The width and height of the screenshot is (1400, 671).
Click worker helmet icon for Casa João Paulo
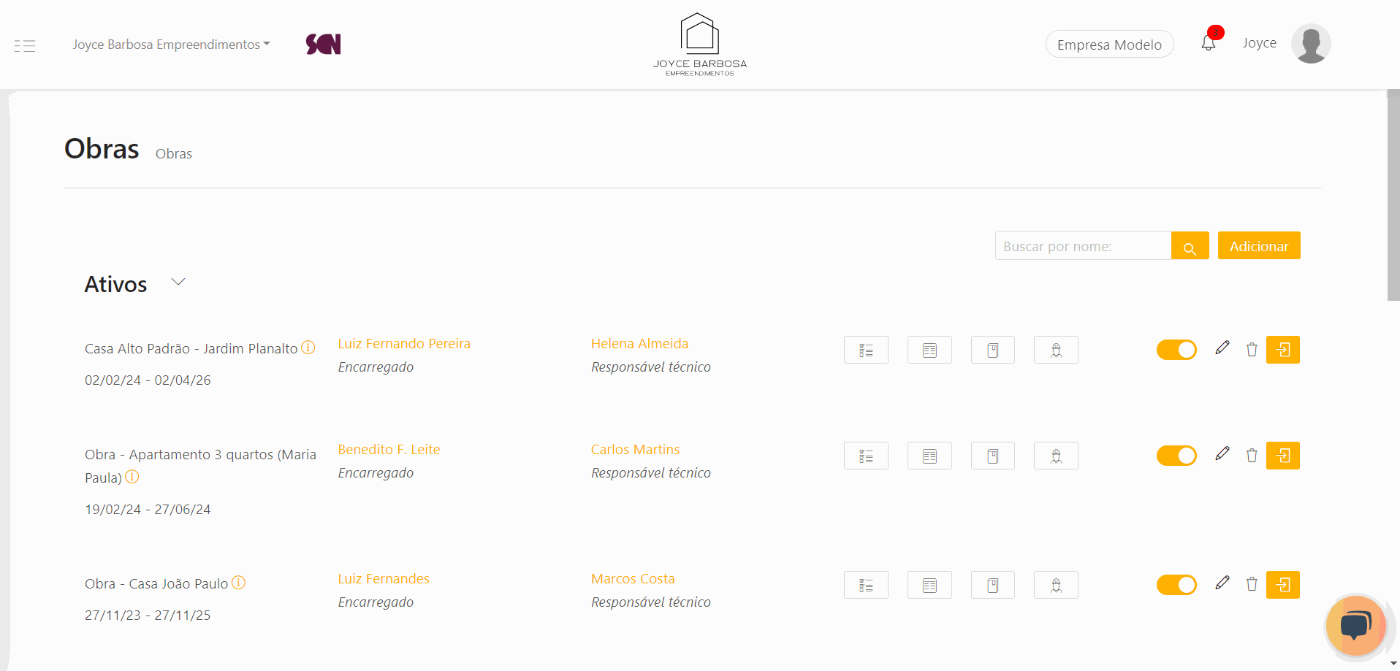(1056, 585)
